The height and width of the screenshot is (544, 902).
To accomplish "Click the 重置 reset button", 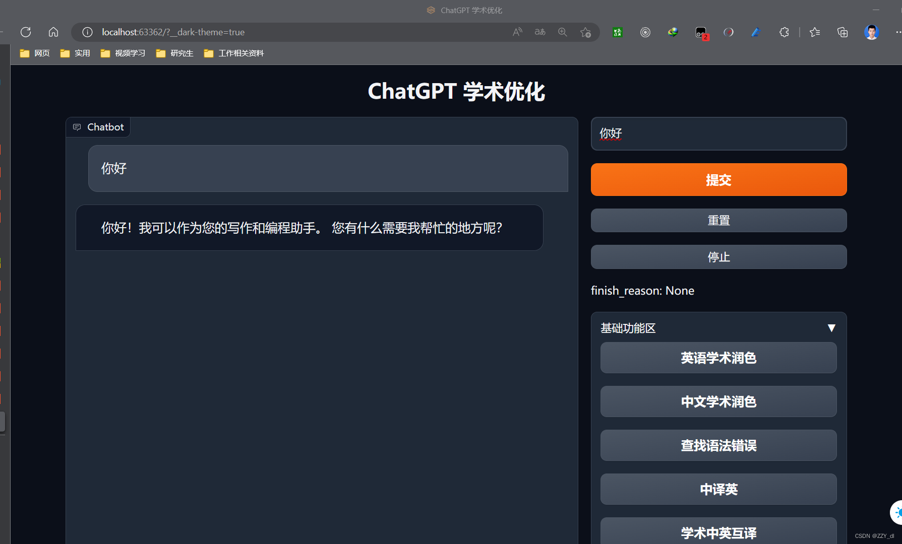I will point(718,221).
